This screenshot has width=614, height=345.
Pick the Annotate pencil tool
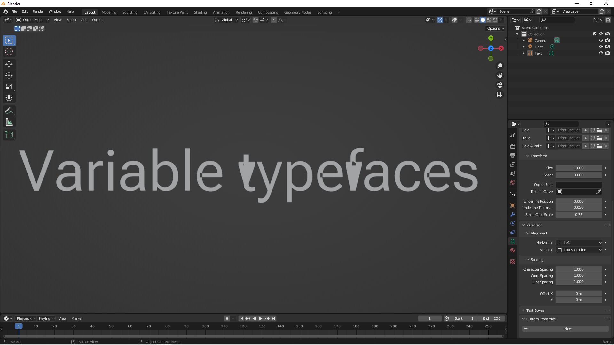coord(9,111)
